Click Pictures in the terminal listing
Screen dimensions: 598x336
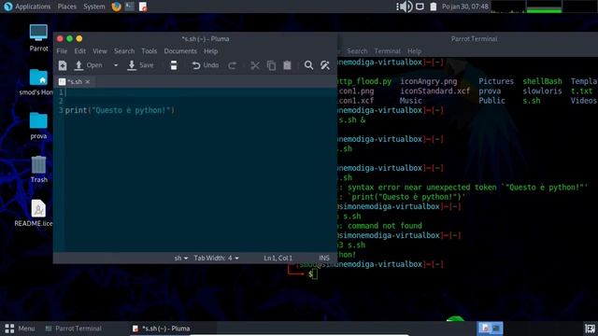point(496,81)
